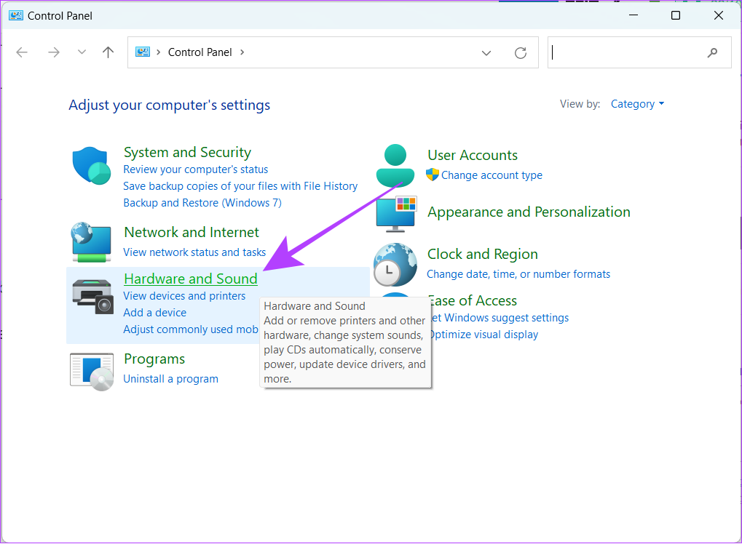Click the Control Panel title bar icon
The width and height of the screenshot is (742, 544).
tap(15, 15)
